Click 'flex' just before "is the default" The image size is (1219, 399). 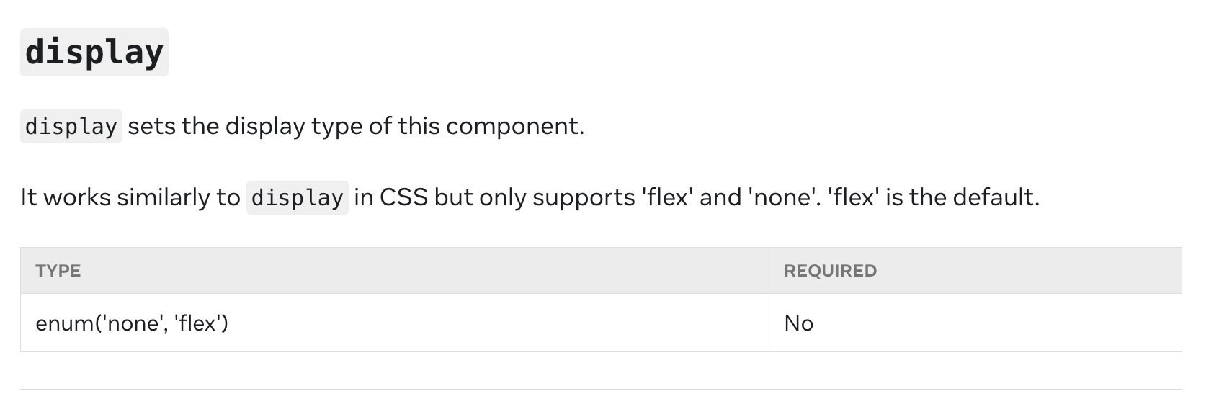pos(854,197)
